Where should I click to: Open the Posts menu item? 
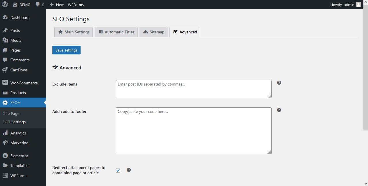23,31
